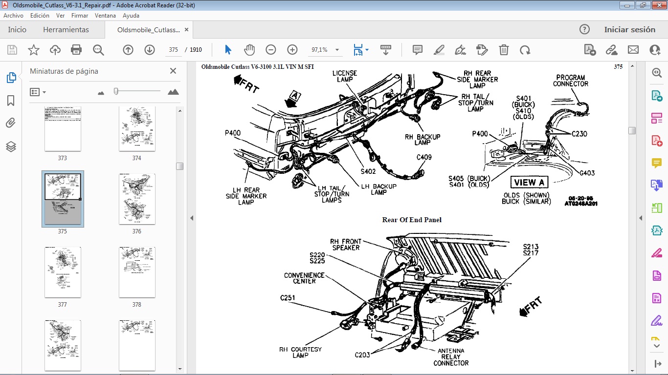Click Iniciar sesión to sign in
Screen dimensions: 668x375
click(x=629, y=29)
